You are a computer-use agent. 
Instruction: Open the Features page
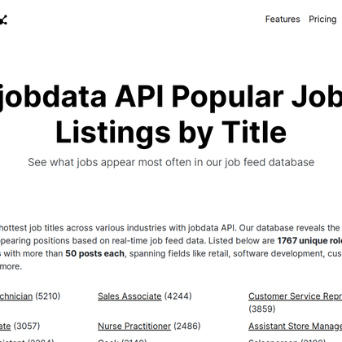click(x=283, y=20)
